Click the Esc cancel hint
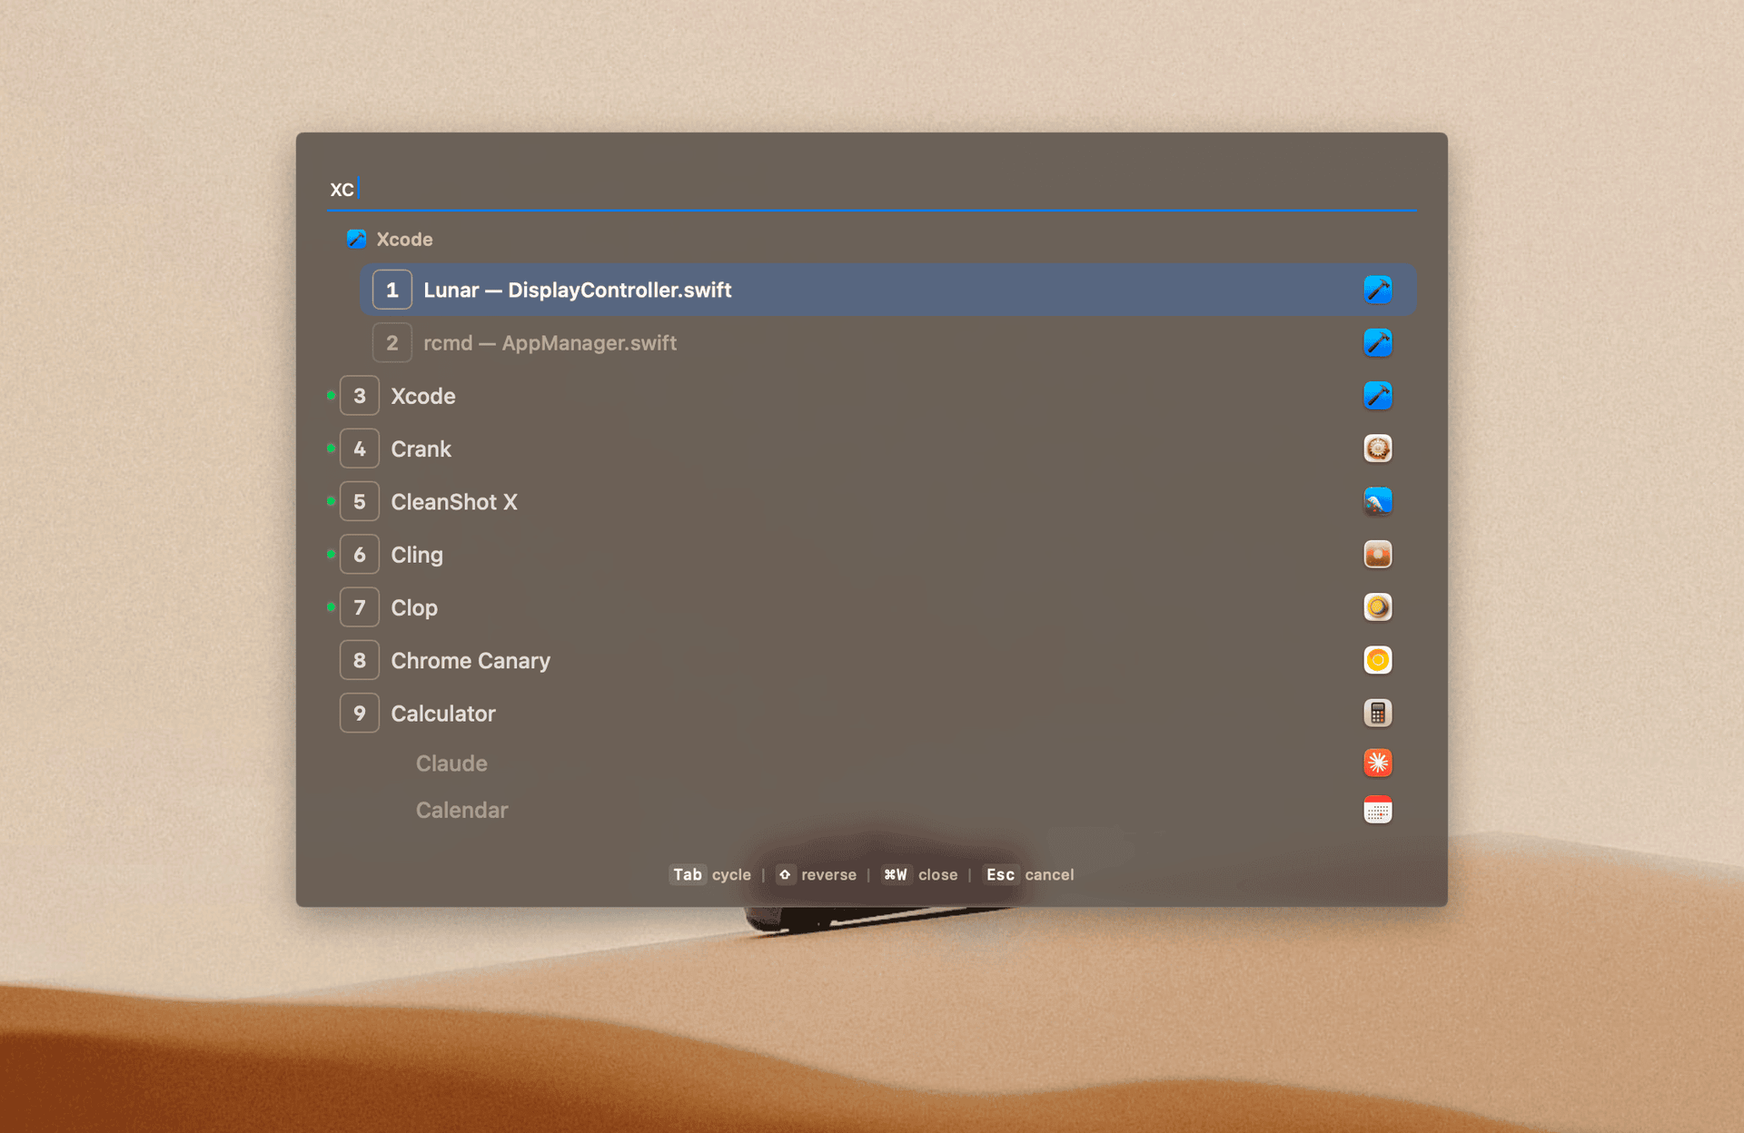This screenshot has width=1744, height=1133. 1028,874
